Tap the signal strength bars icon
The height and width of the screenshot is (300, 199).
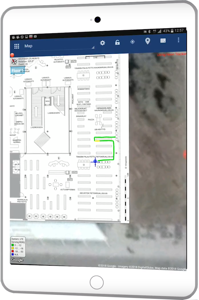point(159,31)
